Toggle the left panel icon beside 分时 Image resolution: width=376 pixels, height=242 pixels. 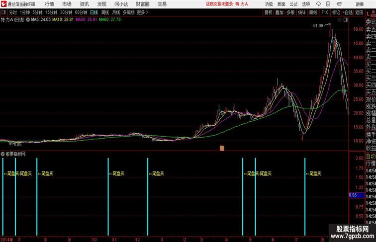pyautogui.click(x=3, y=12)
